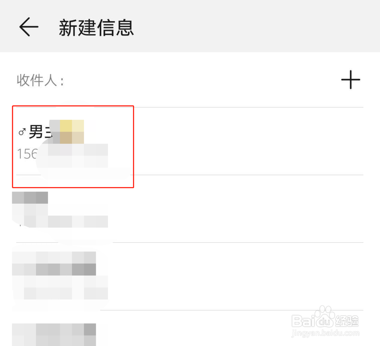Click the 收件人 label
The width and height of the screenshot is (380, 346).
[40, 80]
